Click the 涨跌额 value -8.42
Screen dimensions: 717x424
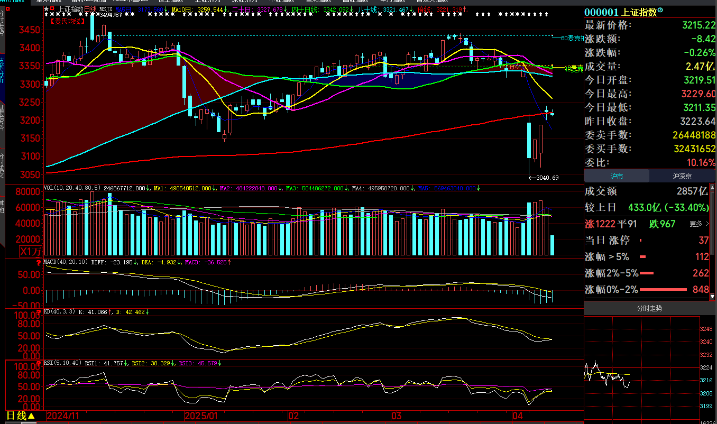click(x=704, y=39)
